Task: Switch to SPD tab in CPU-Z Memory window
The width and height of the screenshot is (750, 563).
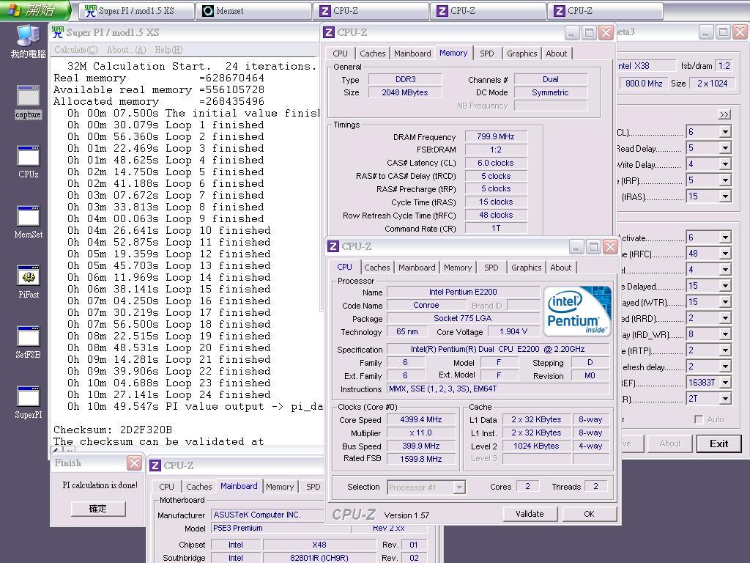Action: pyautogui.click(x=486, y=54)
